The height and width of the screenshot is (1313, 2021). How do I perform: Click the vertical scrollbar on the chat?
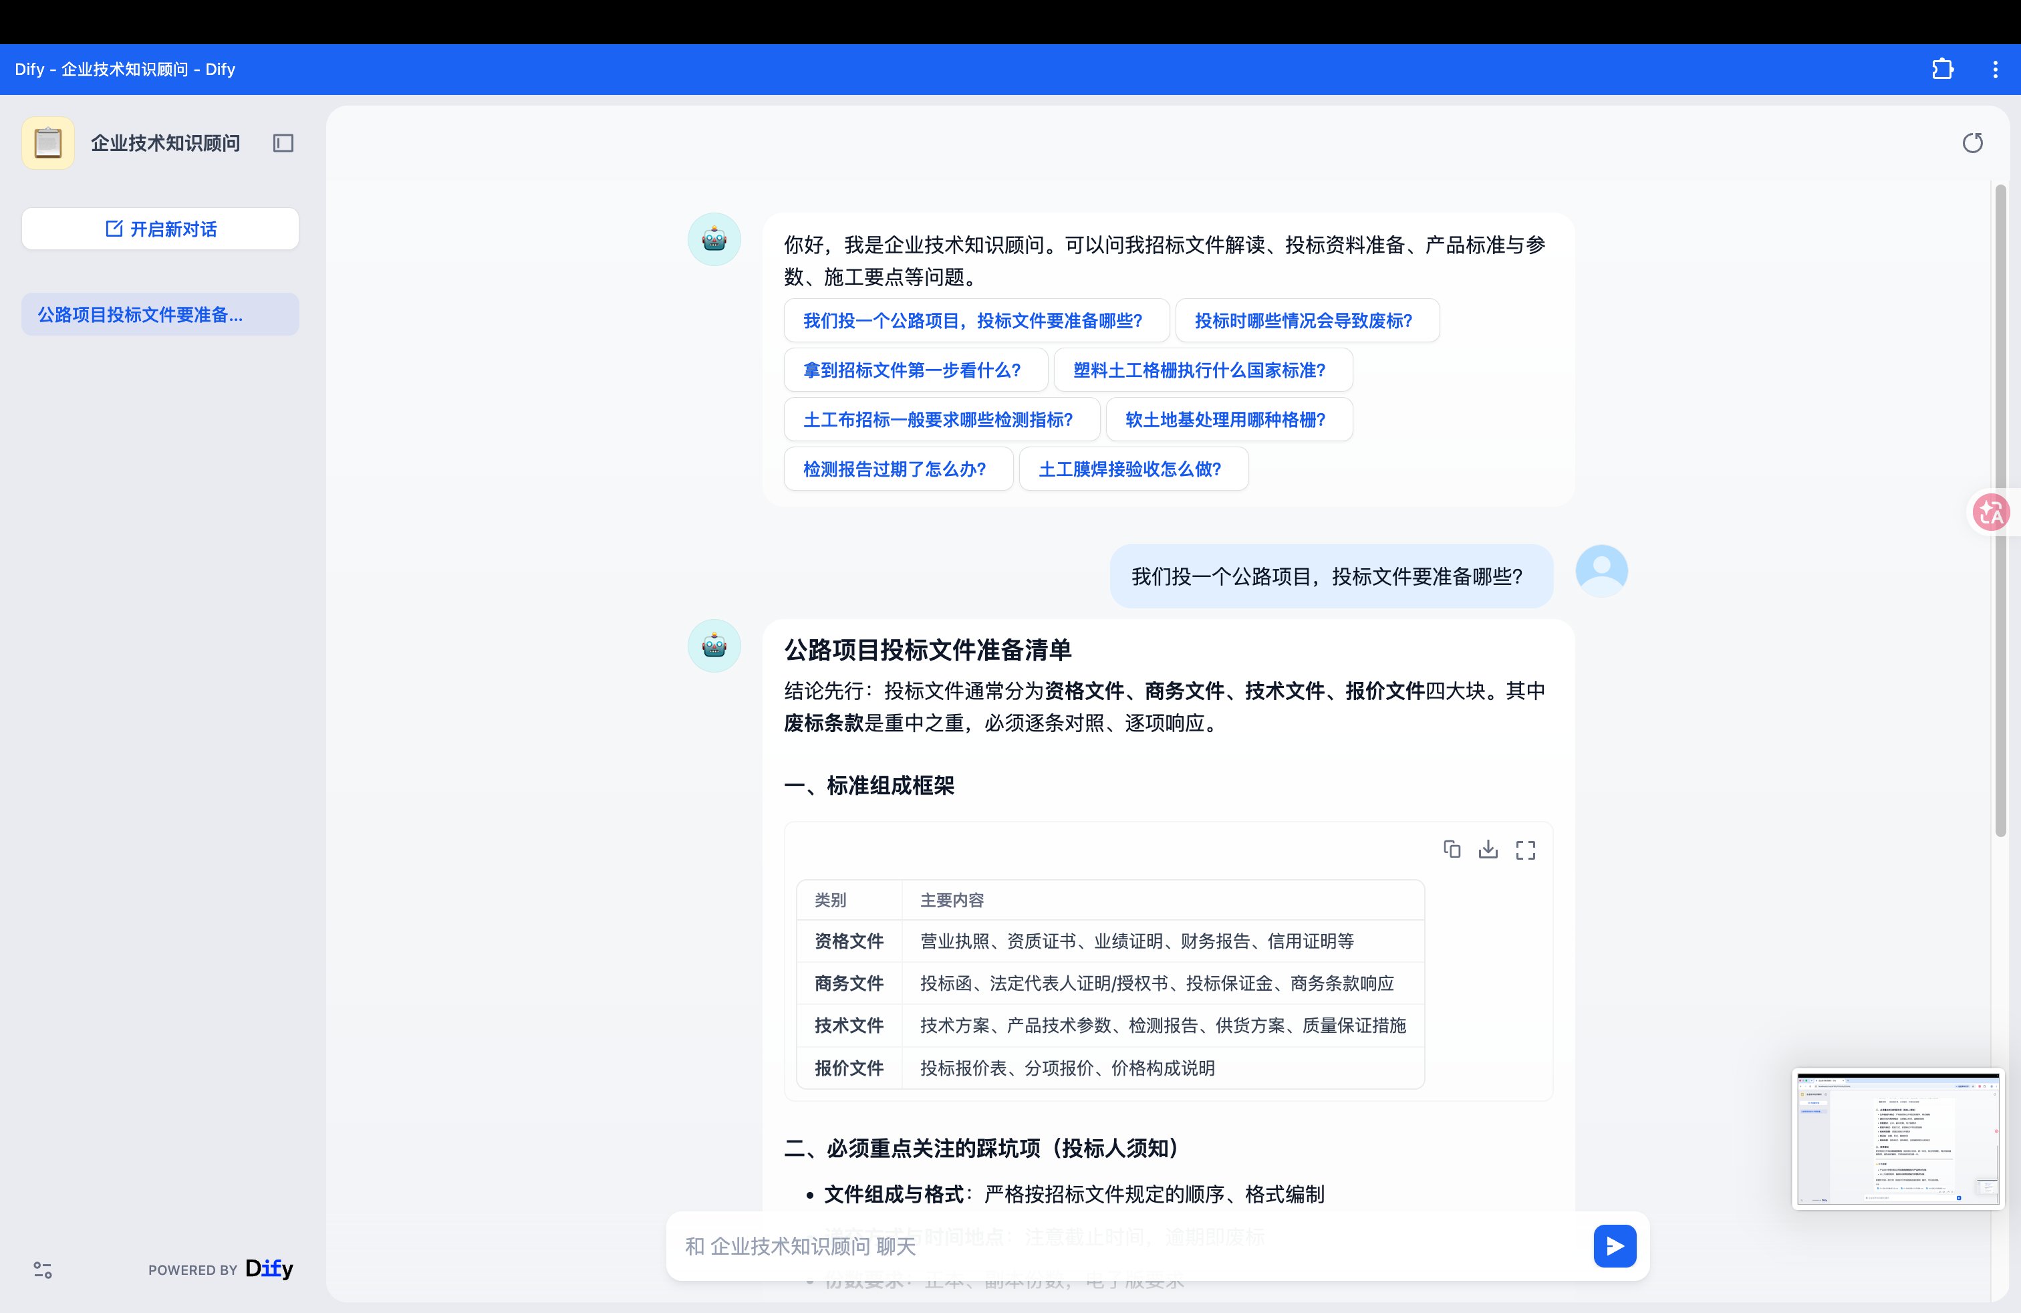2001,509
